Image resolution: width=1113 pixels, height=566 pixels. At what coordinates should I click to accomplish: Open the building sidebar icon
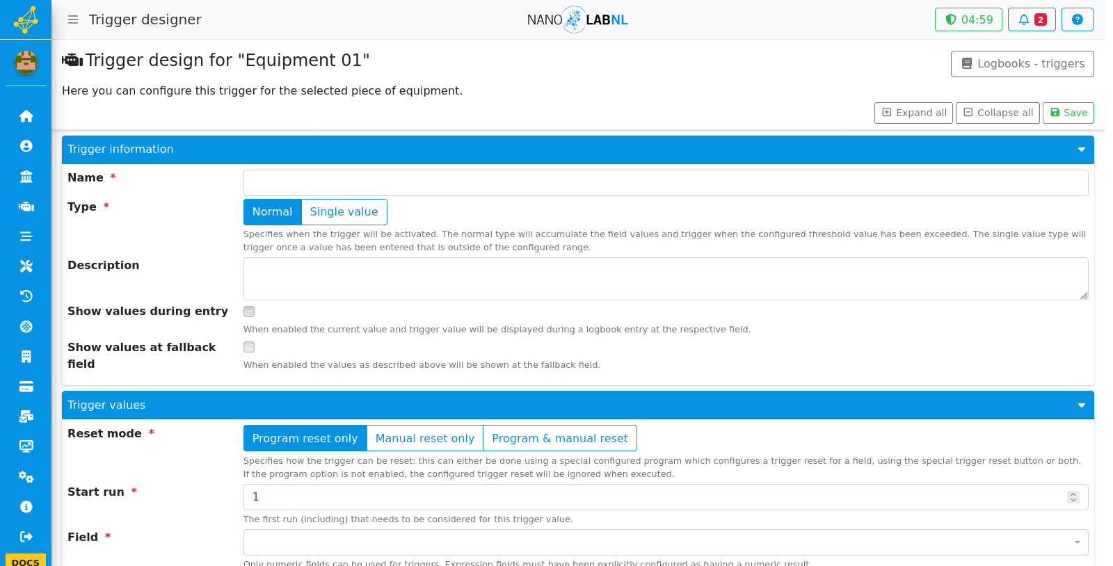coord(26,357)
